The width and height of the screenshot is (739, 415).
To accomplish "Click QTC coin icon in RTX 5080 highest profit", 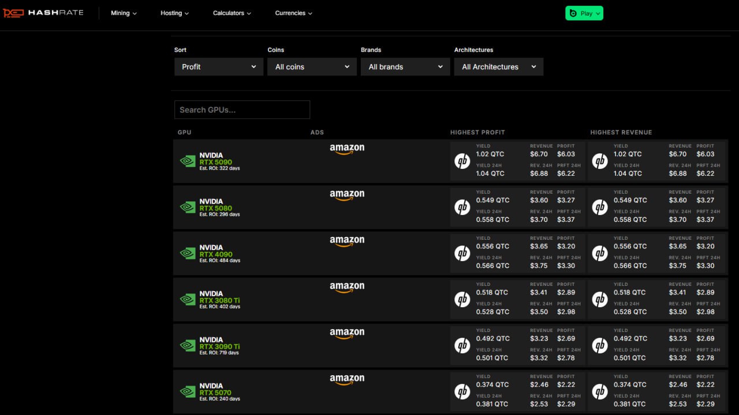I will [462, 207].
